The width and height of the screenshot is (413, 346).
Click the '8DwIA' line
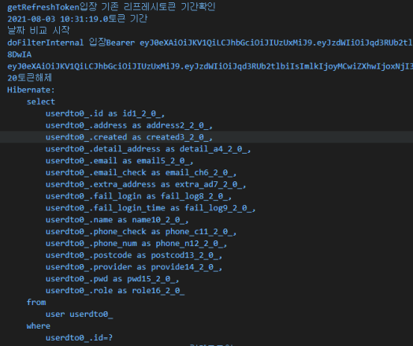20,54
